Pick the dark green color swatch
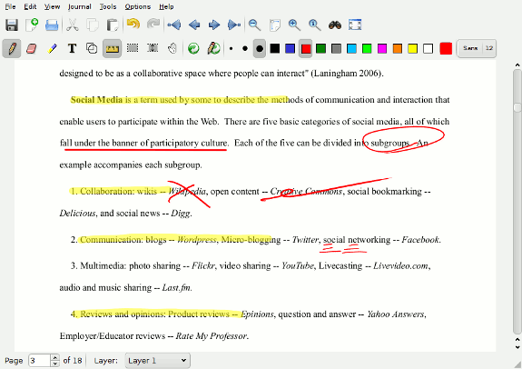 click(321, 49)
